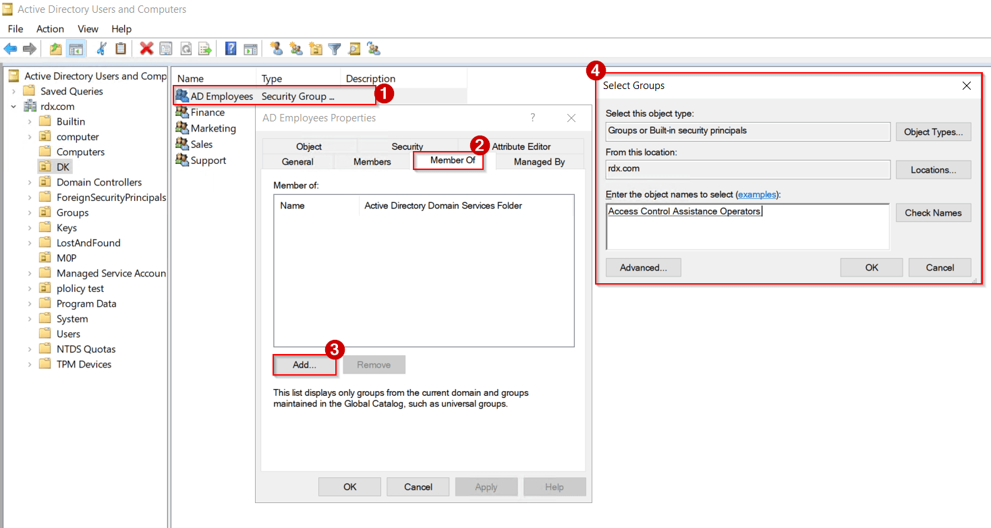Open the Properties toolbar icon
Viewport: 991px width, 528px height.
coord(165,48)
